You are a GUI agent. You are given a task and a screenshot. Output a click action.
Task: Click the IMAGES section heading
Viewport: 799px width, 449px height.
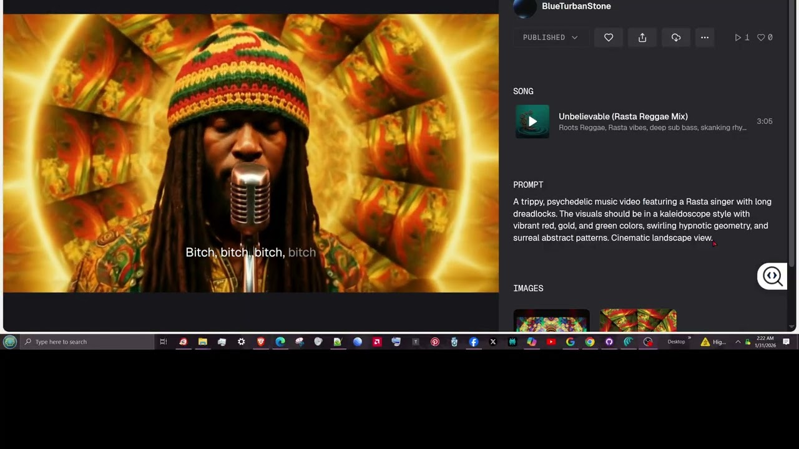pyautogui.click(x=528, y=289)
